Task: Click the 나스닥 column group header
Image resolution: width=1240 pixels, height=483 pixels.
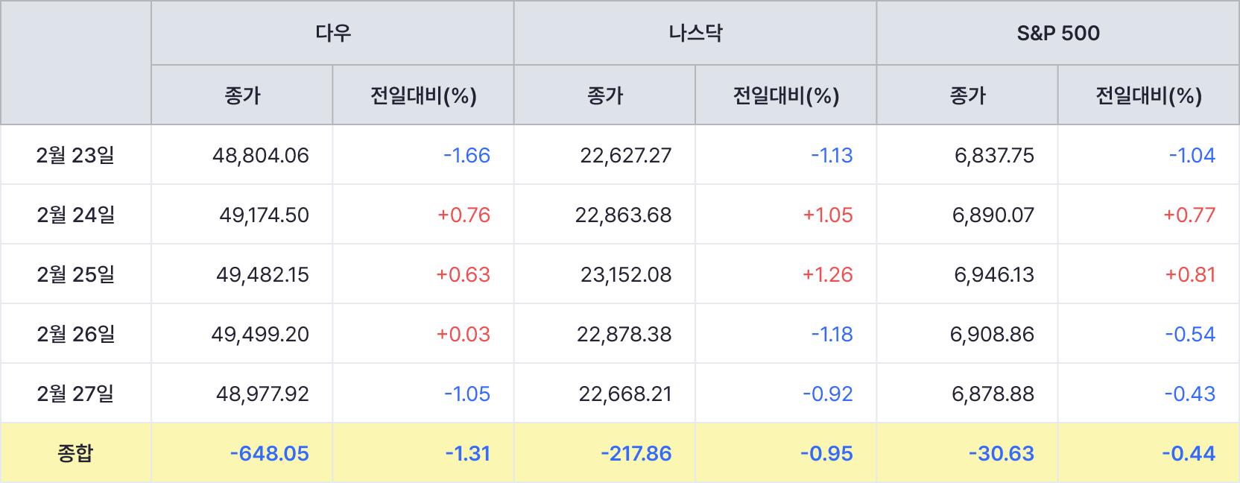Action: (695, 33)
